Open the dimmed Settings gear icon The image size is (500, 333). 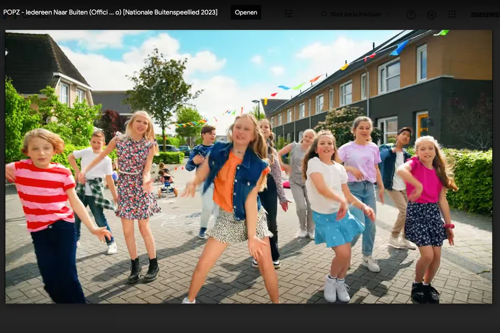click(431, 14)
